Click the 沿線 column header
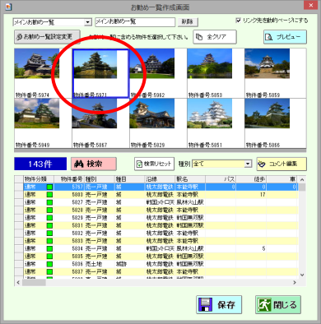 [x=160, y=179]
